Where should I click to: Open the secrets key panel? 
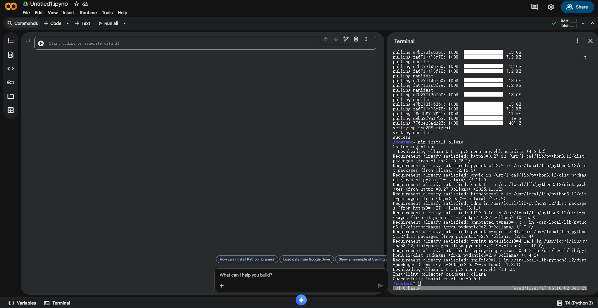point(11,82)
